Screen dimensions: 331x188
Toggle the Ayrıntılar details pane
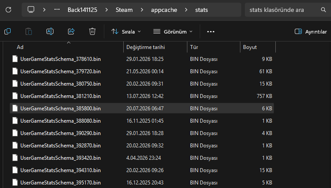[311, 32]
